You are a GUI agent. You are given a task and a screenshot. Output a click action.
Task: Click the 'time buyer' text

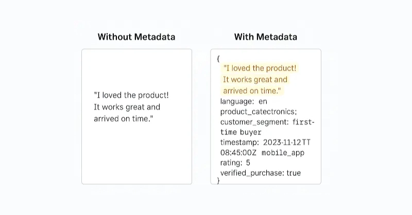click(241, 132)
